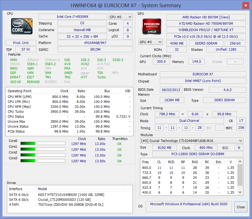Click the VID column header
252x219 pixels.
point(122,91)
